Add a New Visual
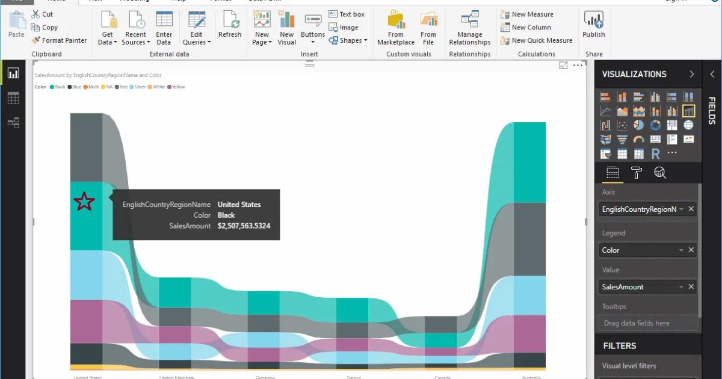The width and height of the screenshot is (722, 379). coord(287,28)
